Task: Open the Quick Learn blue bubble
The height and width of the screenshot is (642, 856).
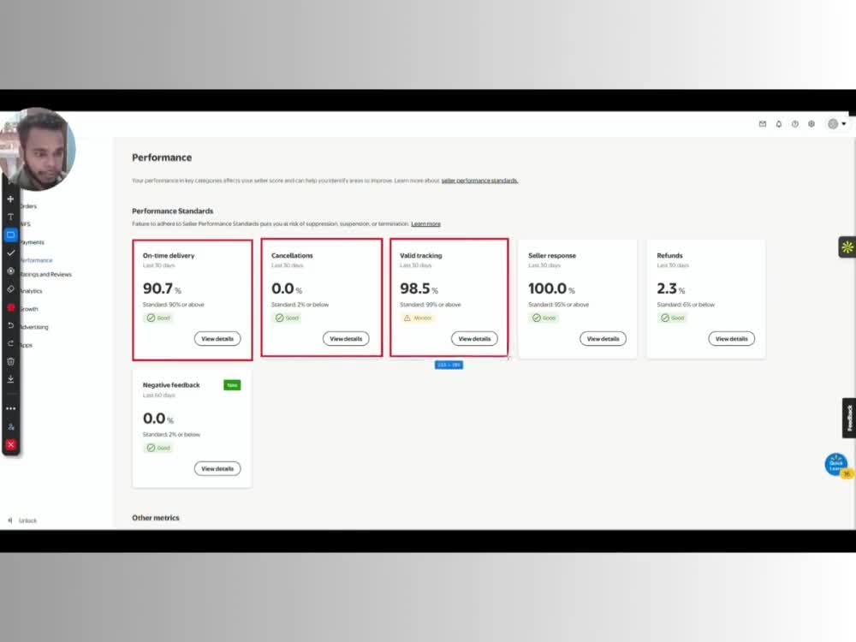Action: coord(836,465)
